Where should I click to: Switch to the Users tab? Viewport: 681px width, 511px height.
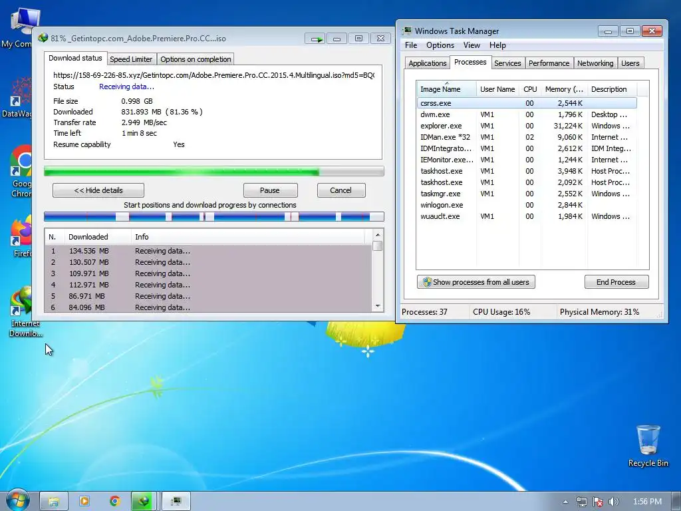pyautogui.click(x=630, y=63)
